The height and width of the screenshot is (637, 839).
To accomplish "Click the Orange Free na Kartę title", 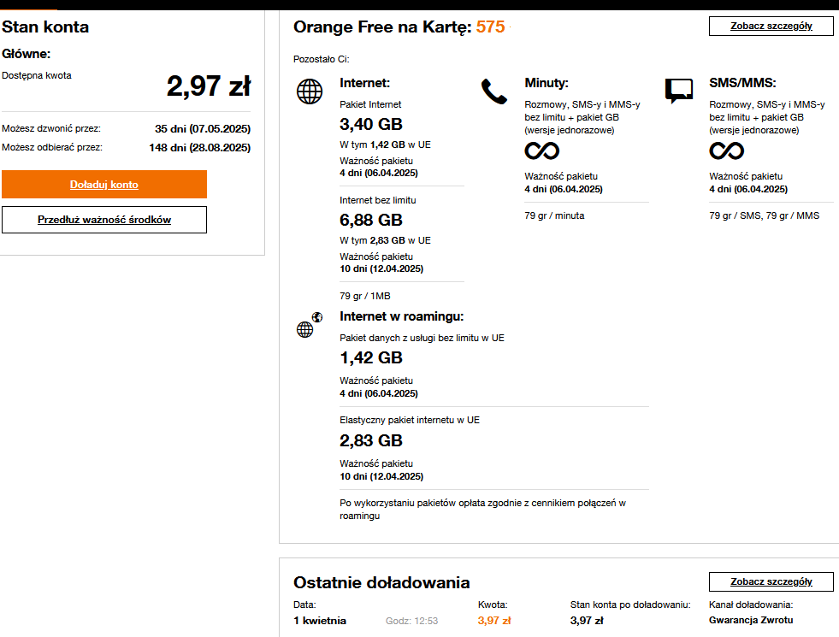I will [x=382, y=27].
